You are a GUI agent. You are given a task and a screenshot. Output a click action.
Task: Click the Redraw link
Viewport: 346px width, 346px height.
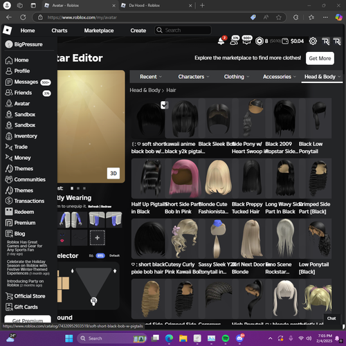tap(107, 206)
